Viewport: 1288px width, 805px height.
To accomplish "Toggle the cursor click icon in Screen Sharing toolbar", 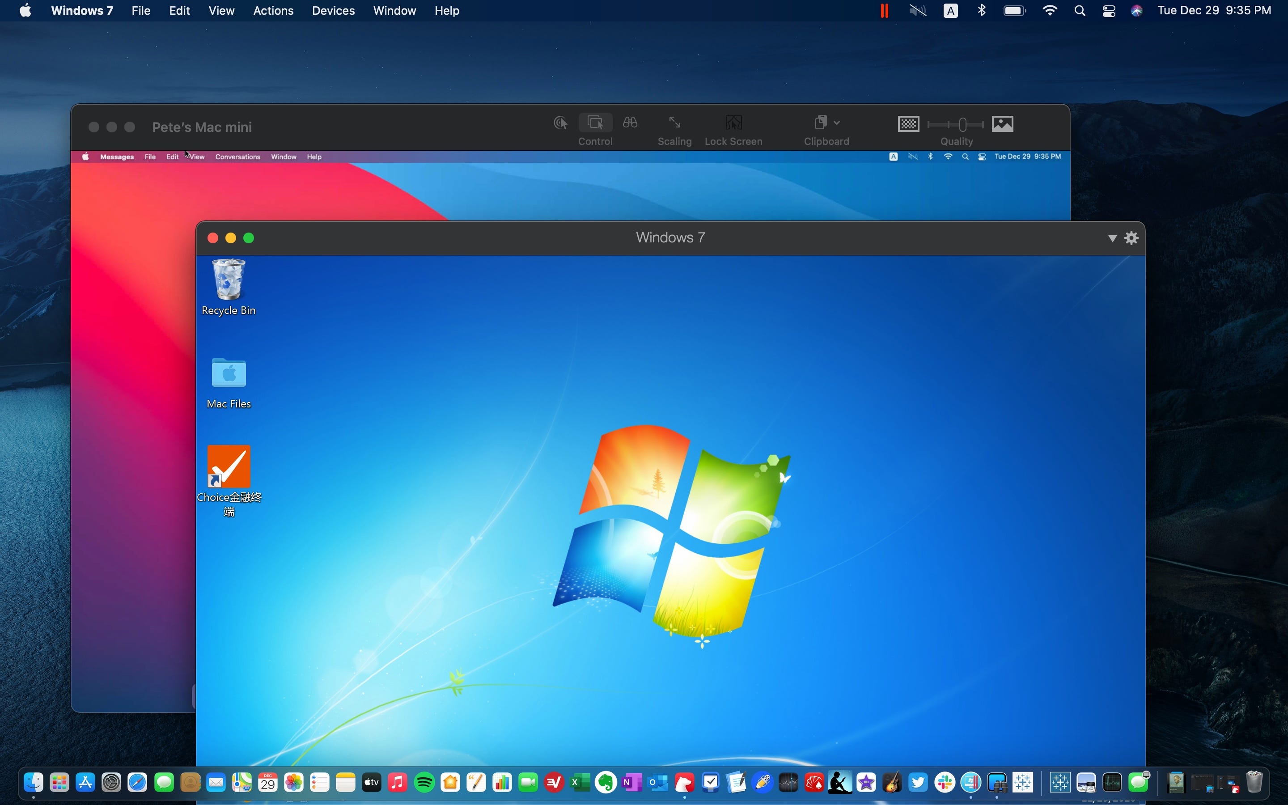I will point(560,123).
